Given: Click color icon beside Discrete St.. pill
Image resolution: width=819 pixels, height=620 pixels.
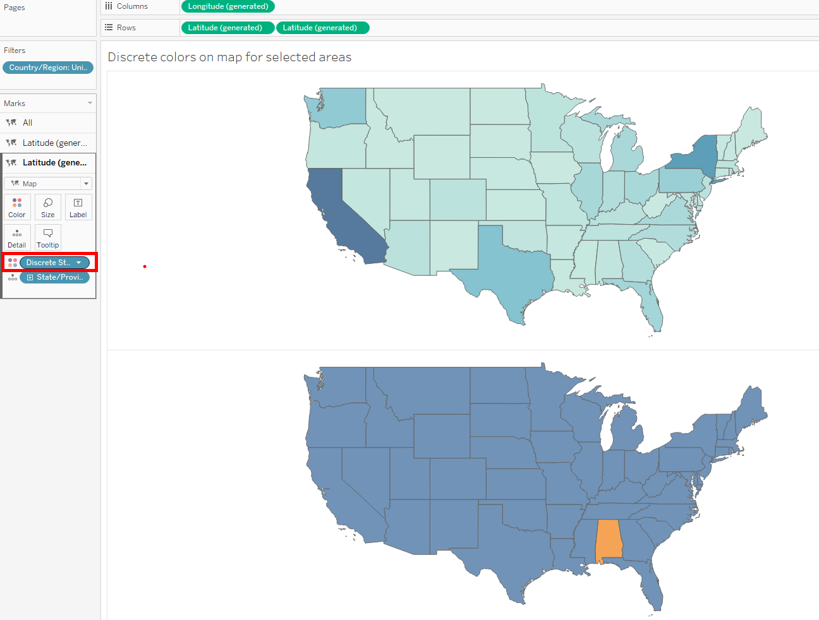Looking at the screenshot, I should [13, 263].
